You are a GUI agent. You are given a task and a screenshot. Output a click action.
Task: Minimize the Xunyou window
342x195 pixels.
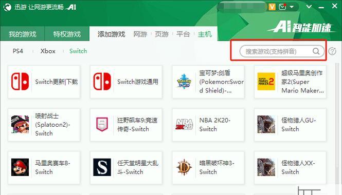click(x=321, y=7)
